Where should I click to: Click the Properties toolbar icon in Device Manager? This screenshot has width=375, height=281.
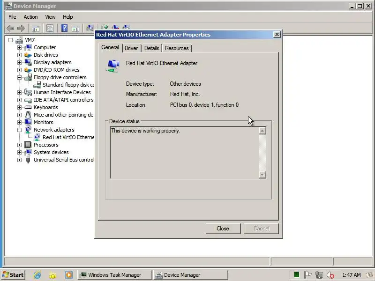pyautogui.click(x=50, y=29)
